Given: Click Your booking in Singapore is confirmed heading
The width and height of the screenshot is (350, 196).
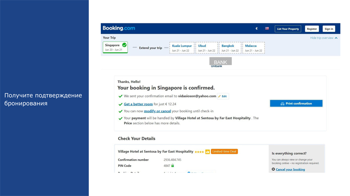Looking at the screenshot, I should (x=166, y=88).
